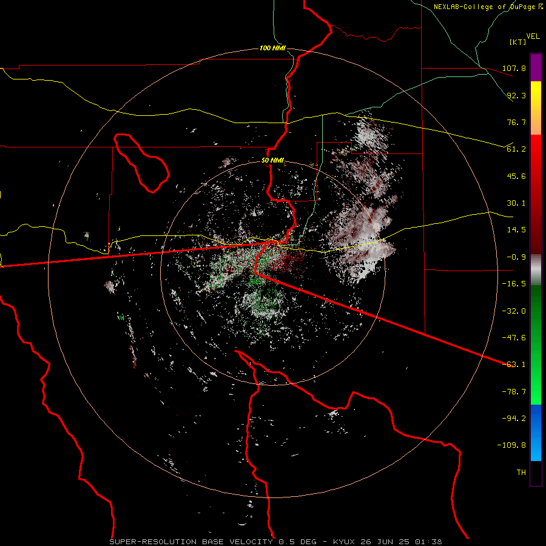Click the -47.6 legend value
The width and height of the screenshot is (546, 546).
coord(514,338)
